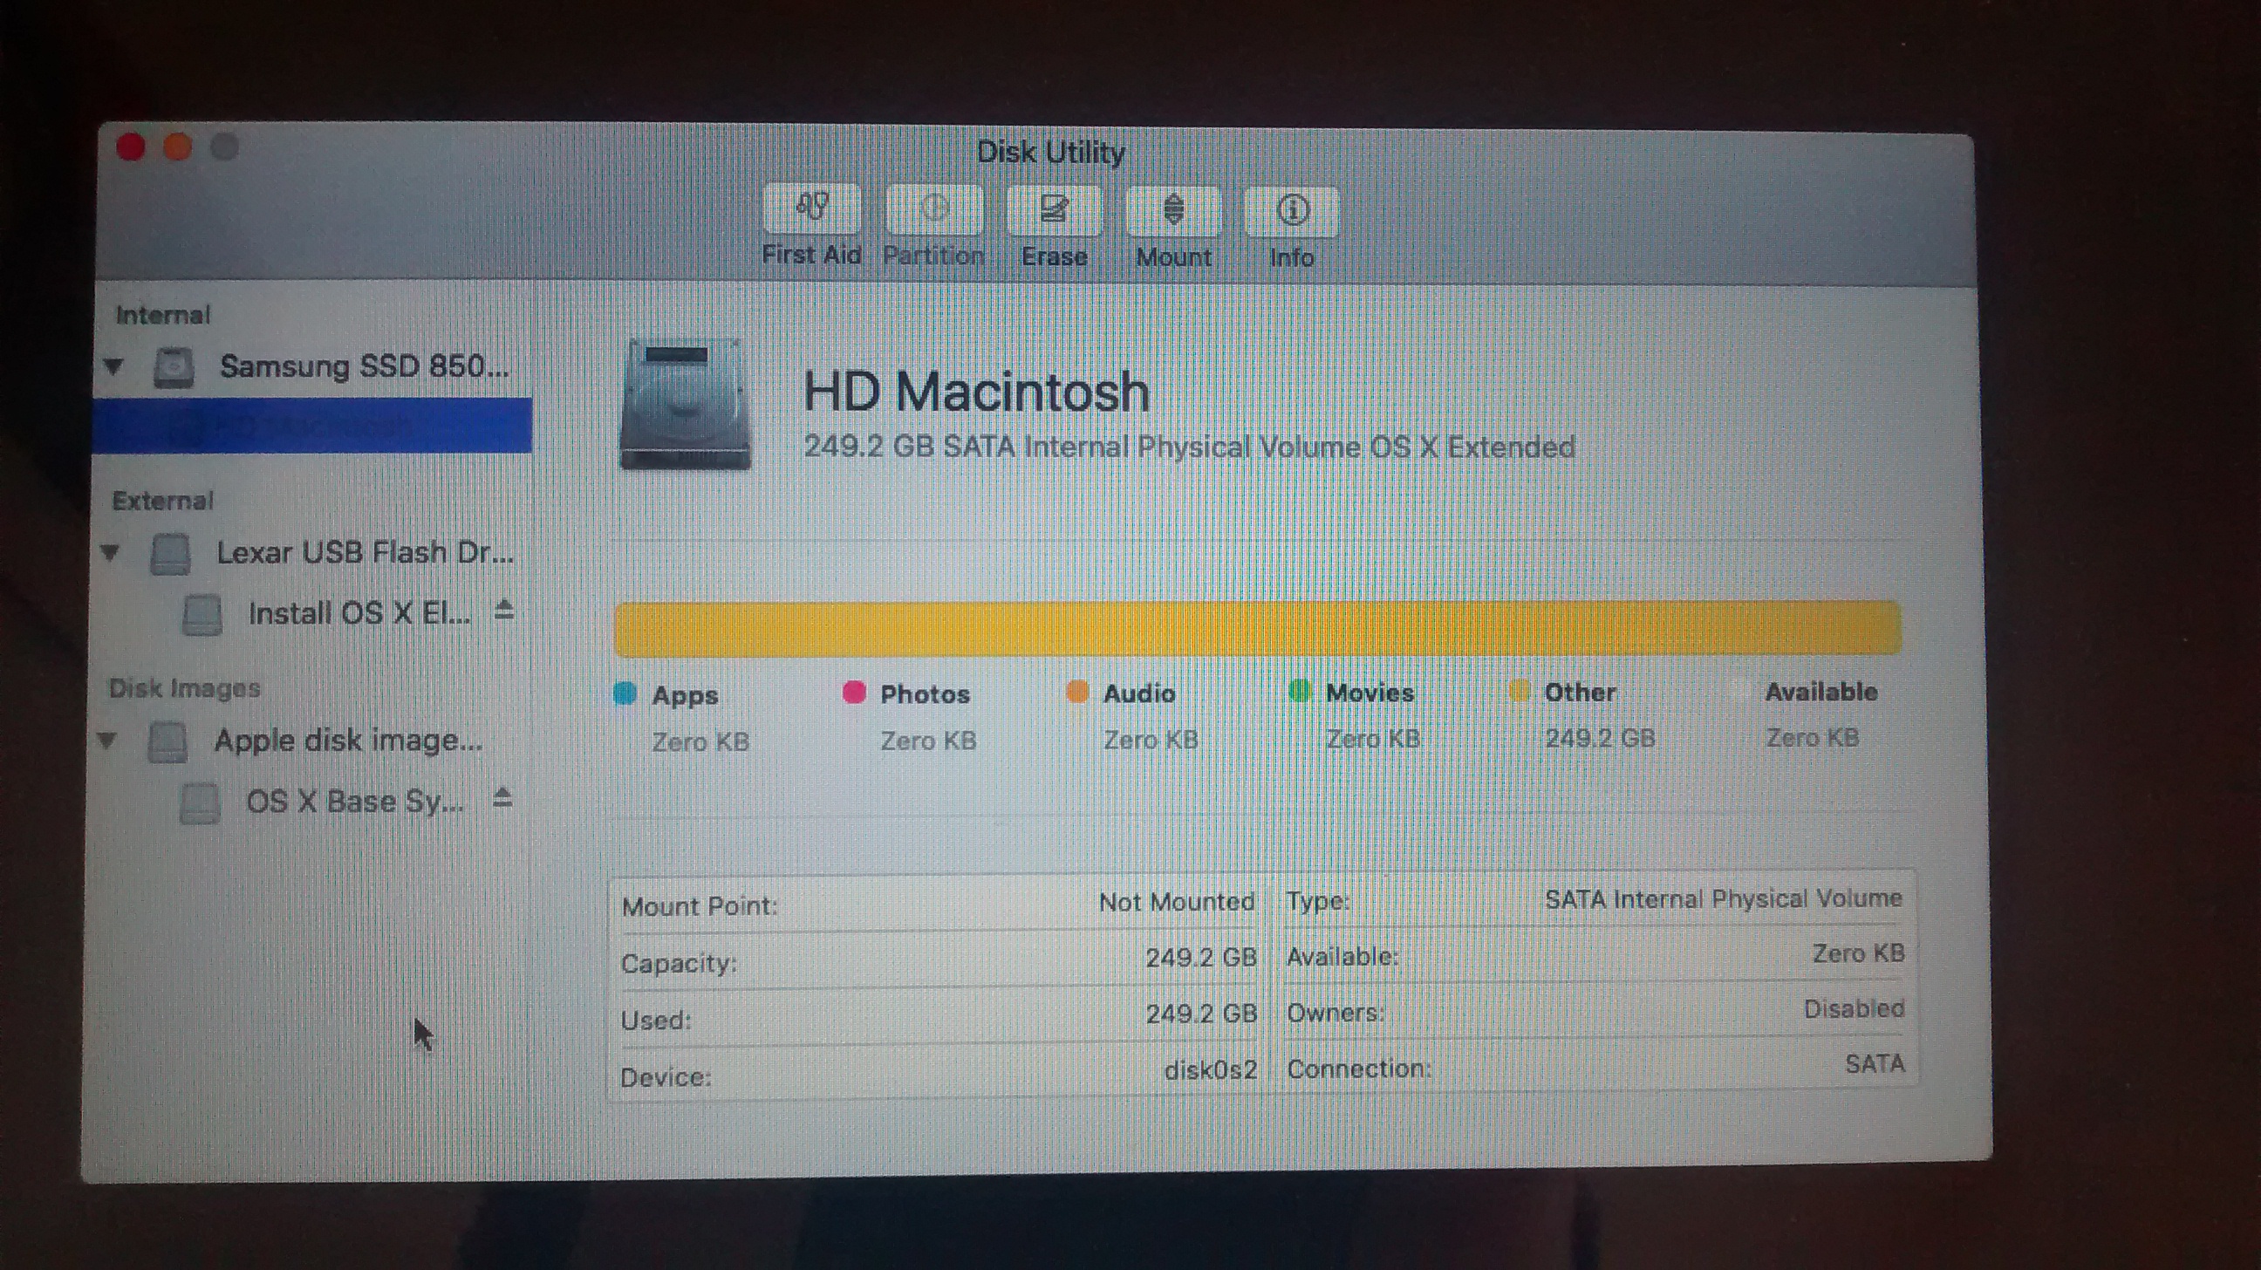This screenshot has height=1270, width=2261.
Task: Click the Erase toolbar icon
Action: (x=1053, y=210)
